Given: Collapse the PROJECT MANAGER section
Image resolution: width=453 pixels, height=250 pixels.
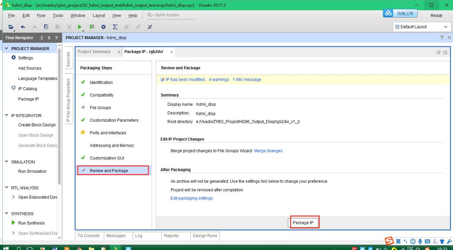Looking at the screenshot, I should [x=7, y=48].
